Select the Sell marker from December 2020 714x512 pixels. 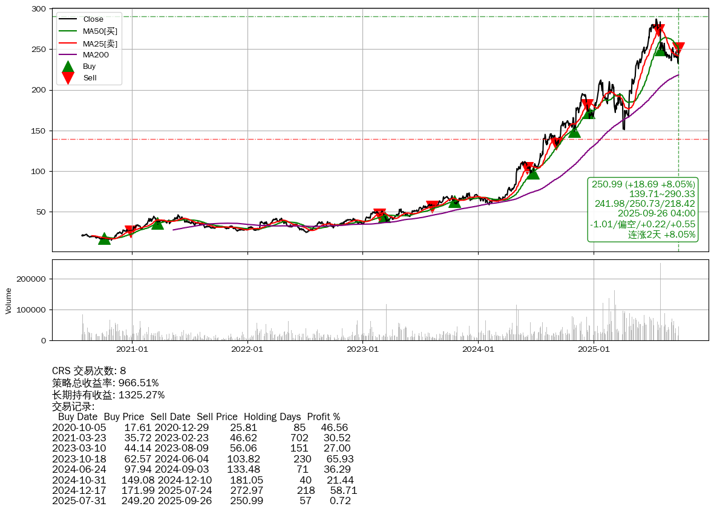click(x=129, y=231)
